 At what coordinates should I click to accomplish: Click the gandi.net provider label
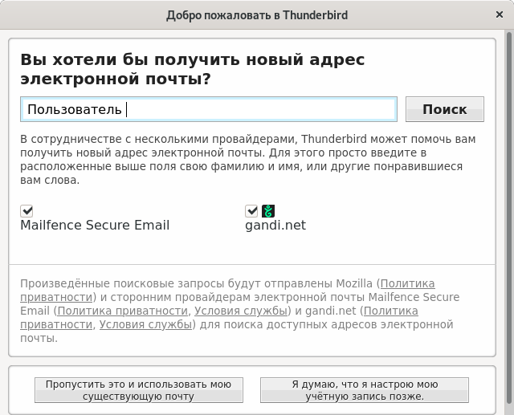[275, 226]
